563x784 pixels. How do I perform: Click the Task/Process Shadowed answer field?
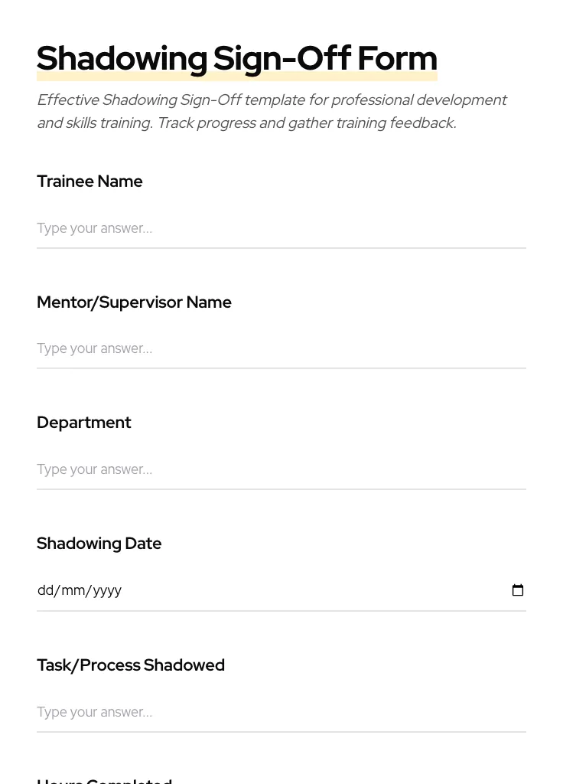point(281,712)
